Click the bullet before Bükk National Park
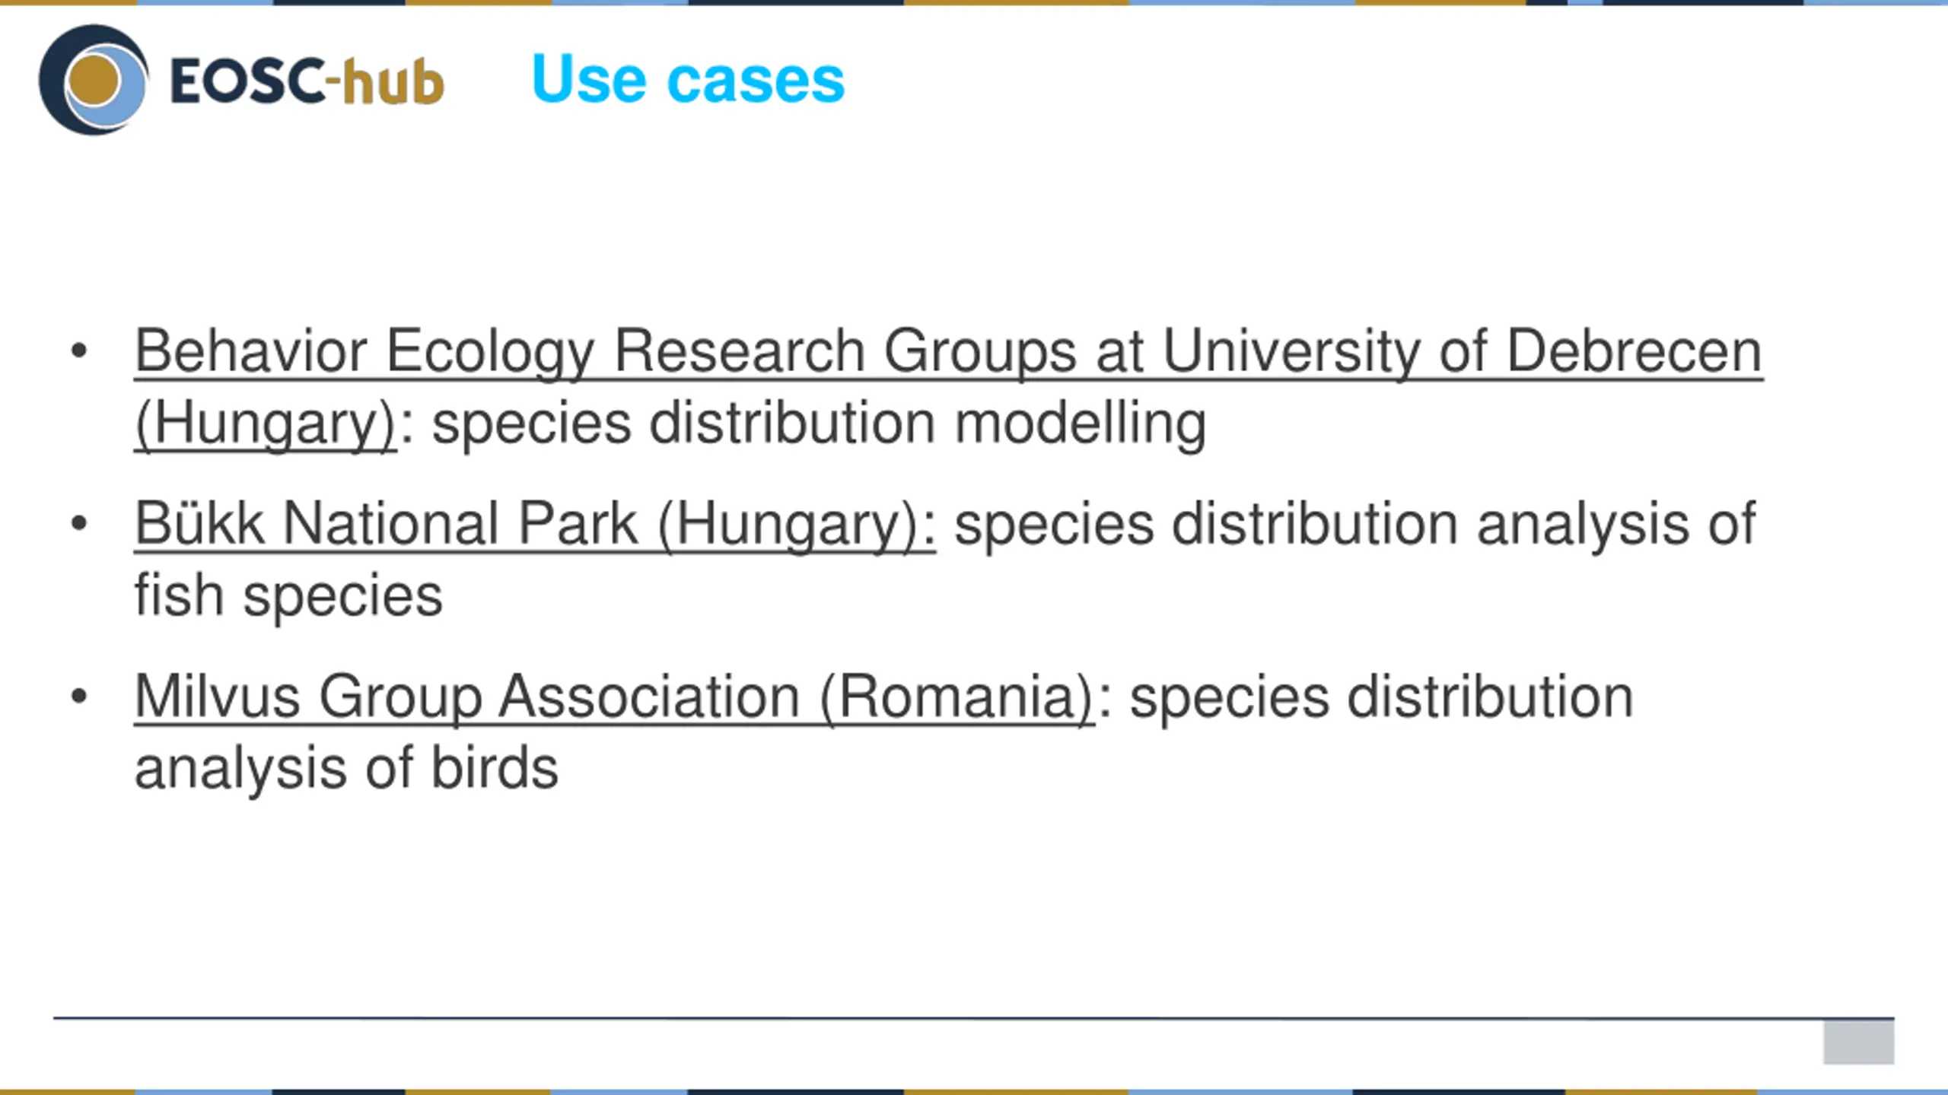 [78, 523]
